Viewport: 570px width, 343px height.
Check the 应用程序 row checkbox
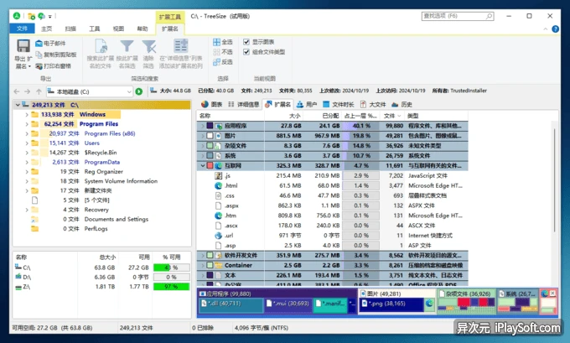[210, 126]
